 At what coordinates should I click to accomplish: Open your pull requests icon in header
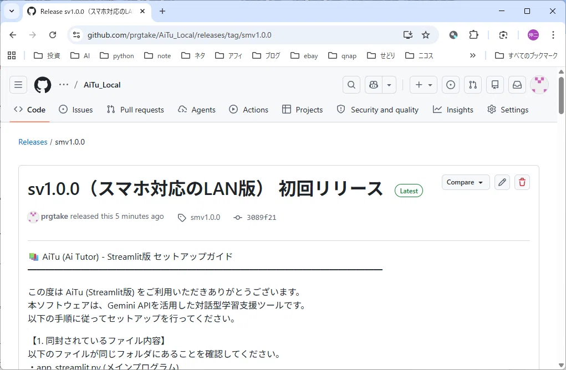point(473,85)
